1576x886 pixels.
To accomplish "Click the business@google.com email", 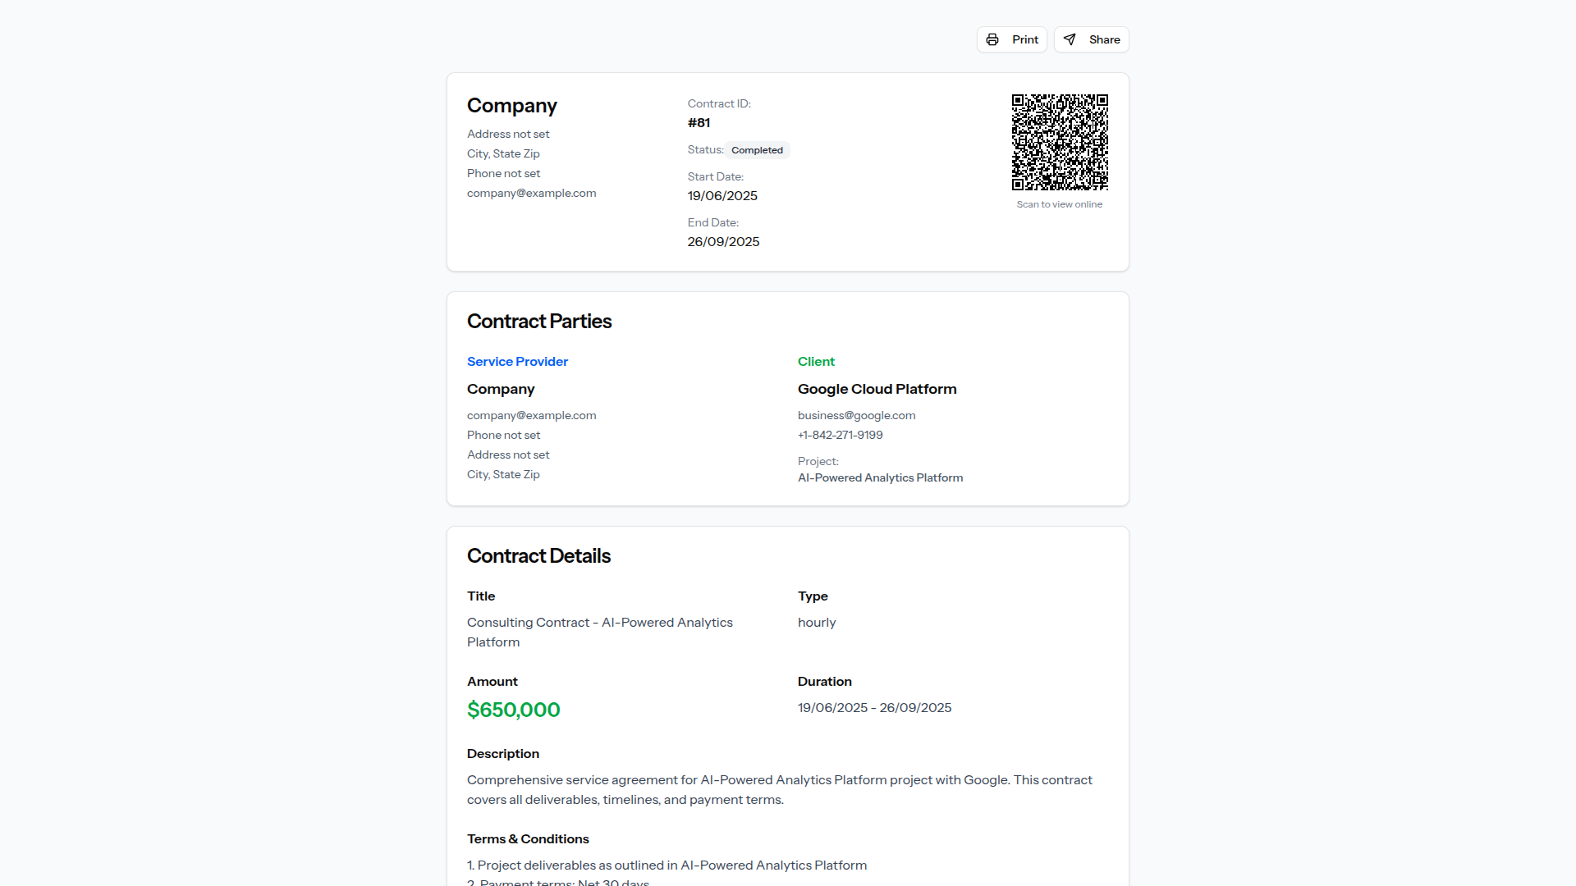I will click(x=856, y=415).
